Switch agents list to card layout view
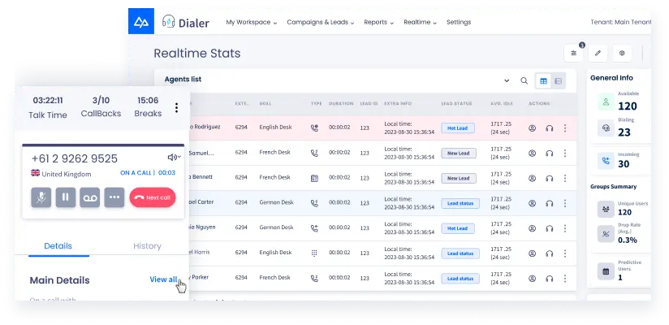The width and height of the screenshot is (669, 325). tap(558, 80)
